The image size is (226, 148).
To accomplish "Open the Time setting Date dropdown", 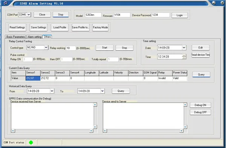I will click(x=184, y=48).
